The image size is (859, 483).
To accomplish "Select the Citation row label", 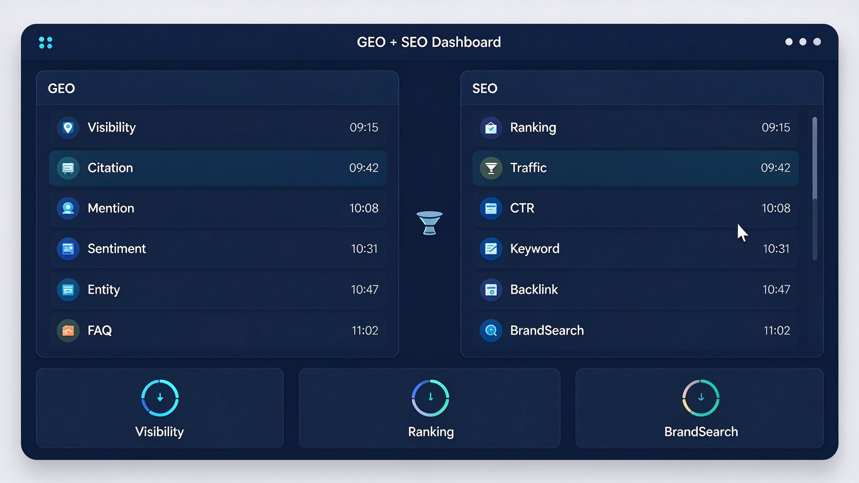I will coord(110,168).
